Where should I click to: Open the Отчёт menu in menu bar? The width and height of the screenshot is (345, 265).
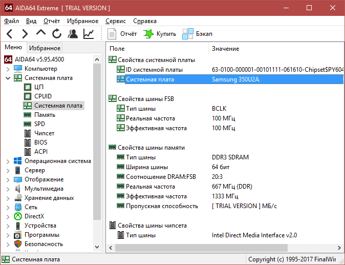tap(52, 21)
